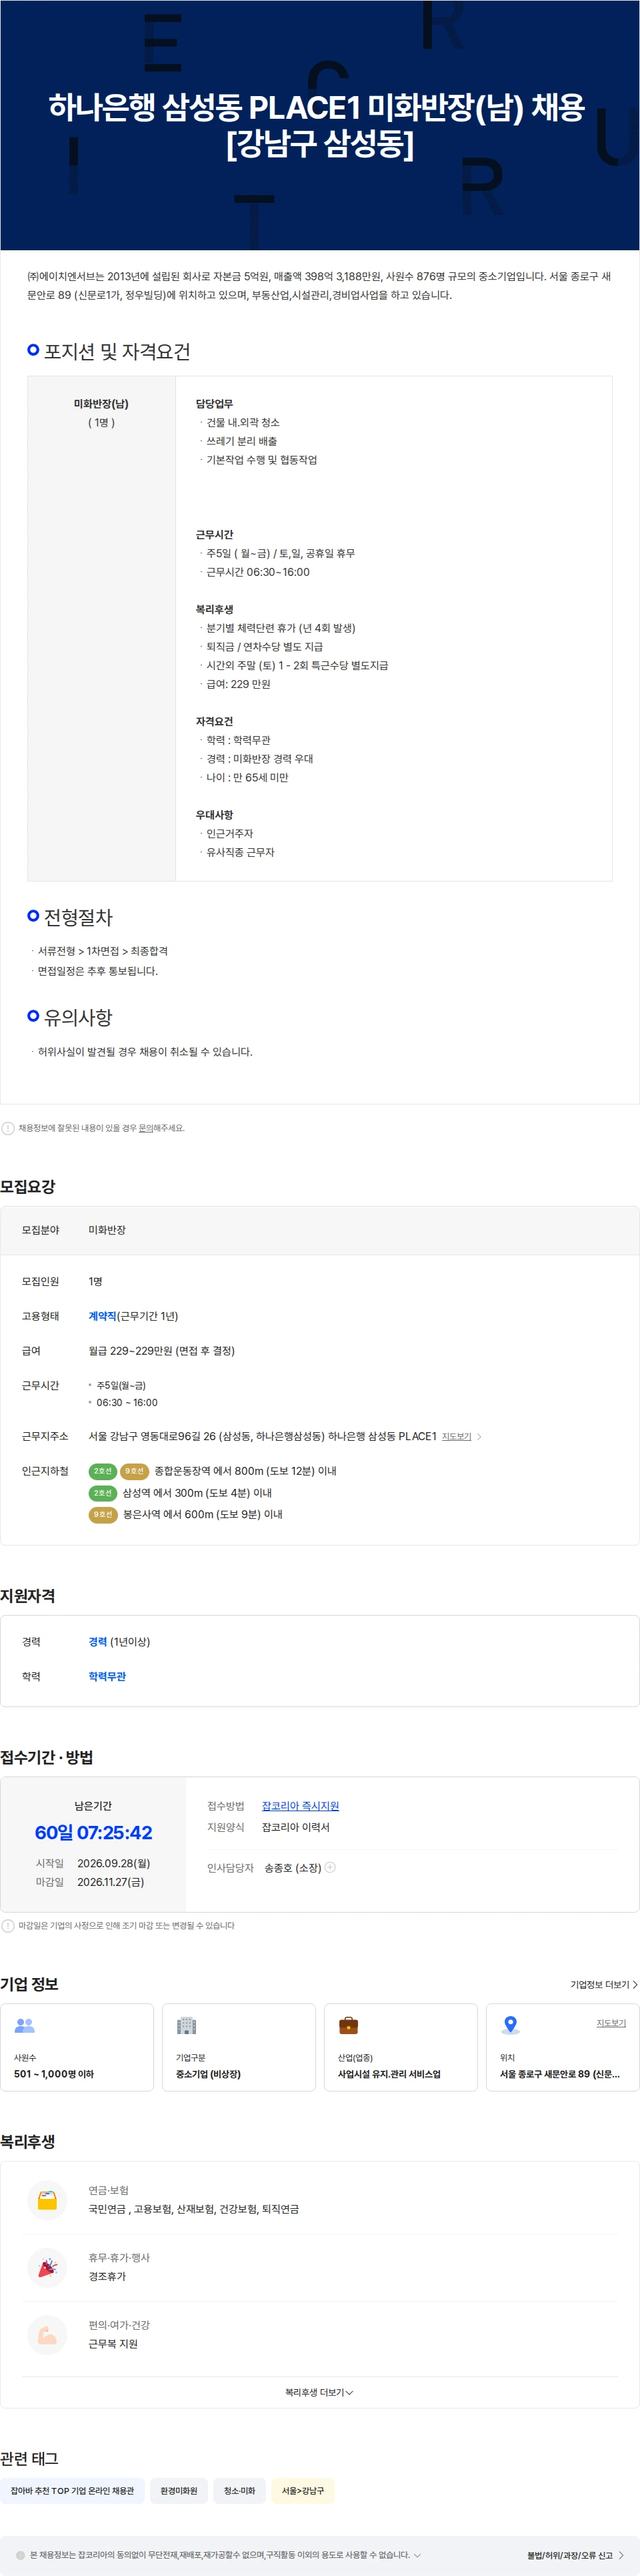This screenshot has height=2576, width=640.
Task: Select the 환경미화원 tag
Action: (179, 2490)
